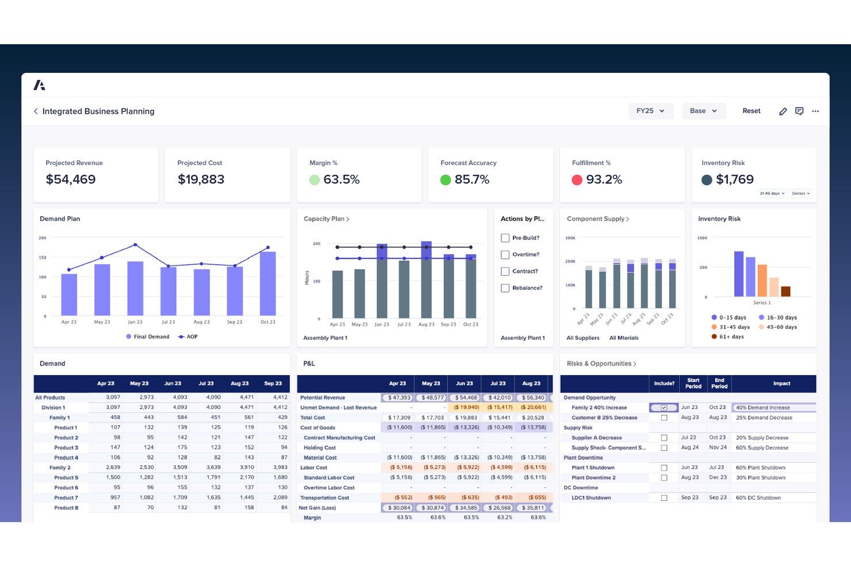Select Assembly Plant 1 under Capacity Plan chart

(x=325, y=338)
